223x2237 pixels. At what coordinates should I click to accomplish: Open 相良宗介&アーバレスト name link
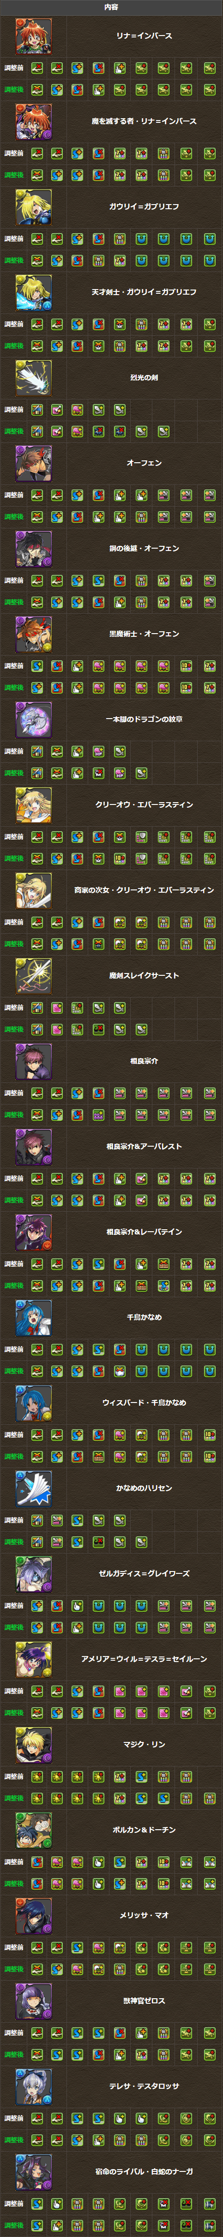coord(144,1146)
